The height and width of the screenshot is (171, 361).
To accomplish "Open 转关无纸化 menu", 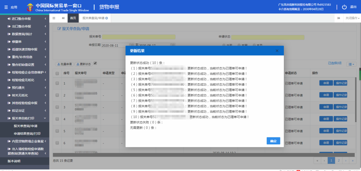I will 25,95.
